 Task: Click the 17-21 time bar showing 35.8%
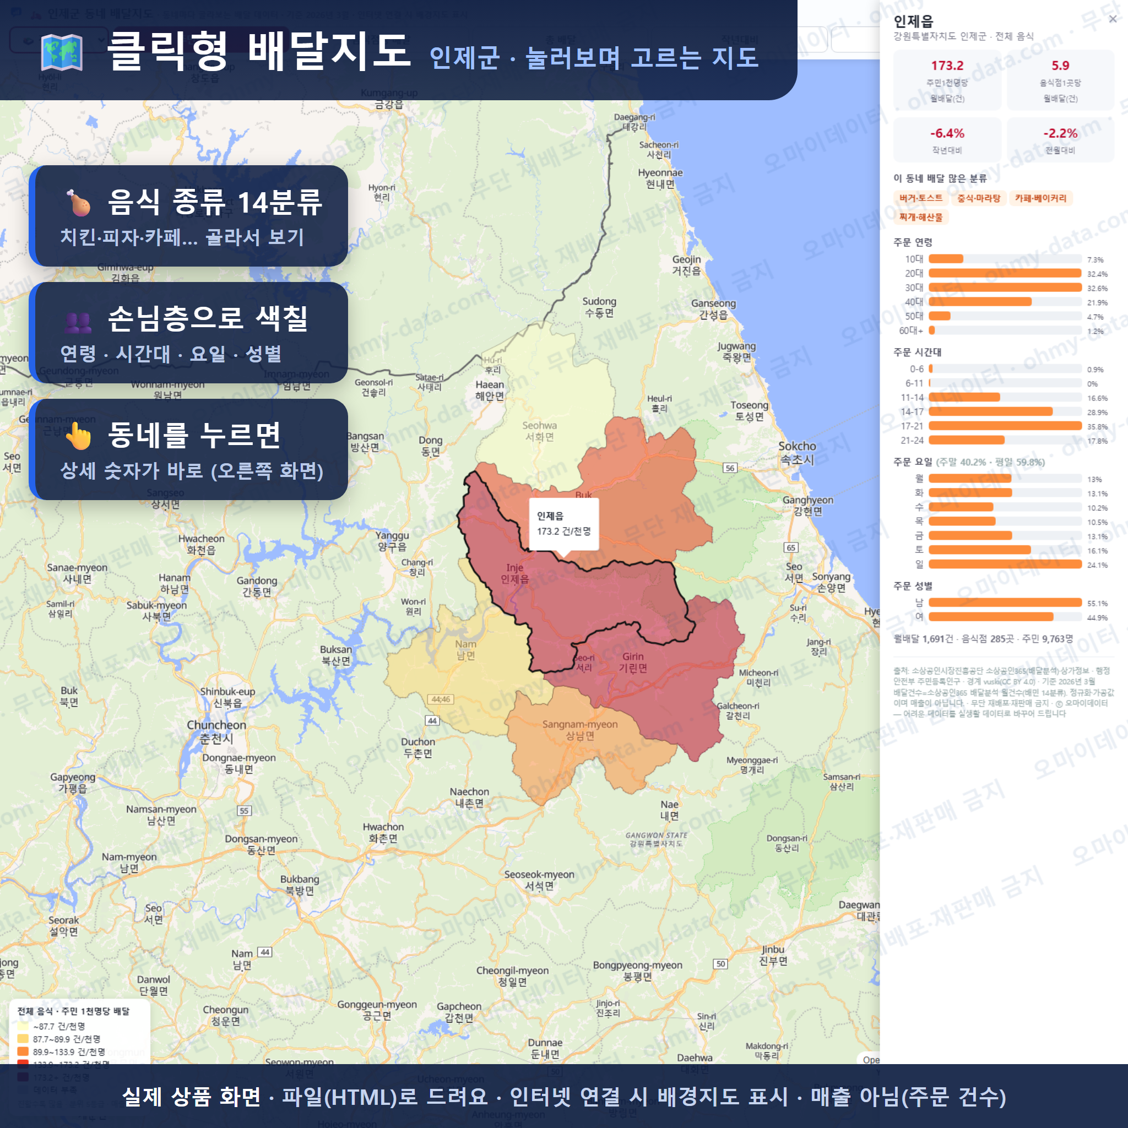(x=1005, y=426)
